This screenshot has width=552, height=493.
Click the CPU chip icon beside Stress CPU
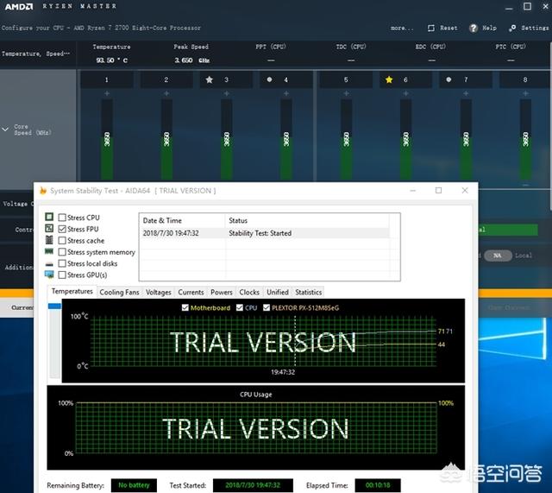tap(49, 217)
